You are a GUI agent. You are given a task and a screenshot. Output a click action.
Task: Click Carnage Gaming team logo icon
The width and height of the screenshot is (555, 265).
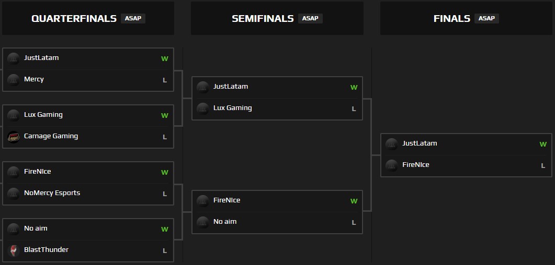14,137
